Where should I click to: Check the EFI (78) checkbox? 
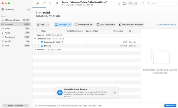[x=36, y=46]
